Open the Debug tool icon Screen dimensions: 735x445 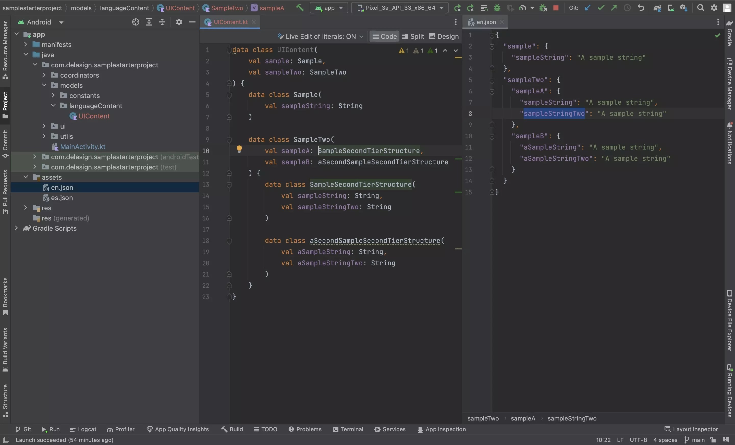497,8
